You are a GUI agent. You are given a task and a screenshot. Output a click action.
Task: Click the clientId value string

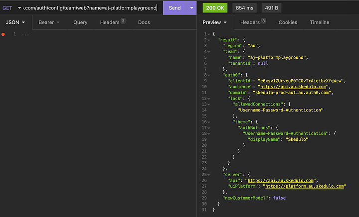[301, 81]
